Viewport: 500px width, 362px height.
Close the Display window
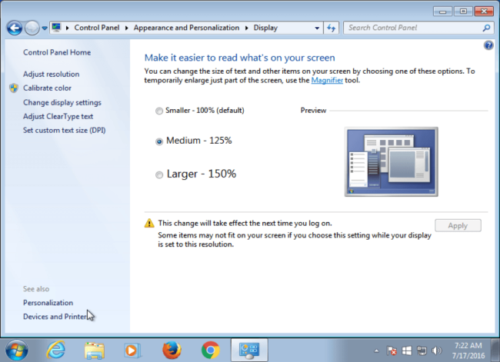484,12
